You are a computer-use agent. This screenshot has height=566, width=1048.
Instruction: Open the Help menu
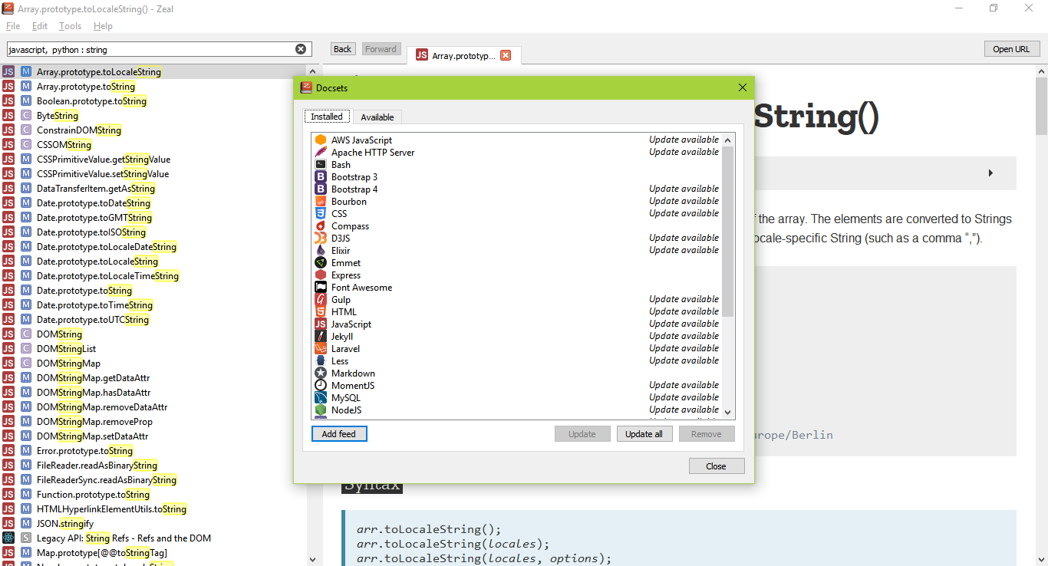pyautogui.click(x=103, y=26)
